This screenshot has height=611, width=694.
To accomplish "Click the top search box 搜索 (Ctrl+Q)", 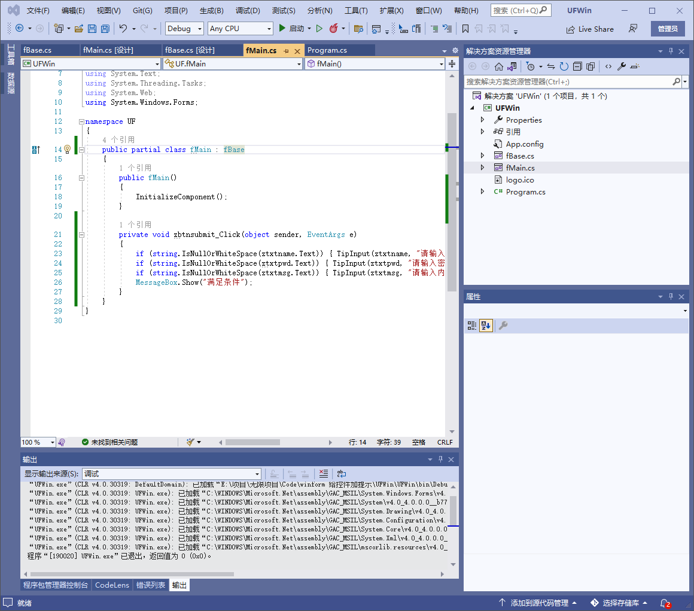I will tap(520, 10).
